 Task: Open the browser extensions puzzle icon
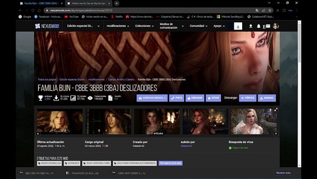click(278, 10)
